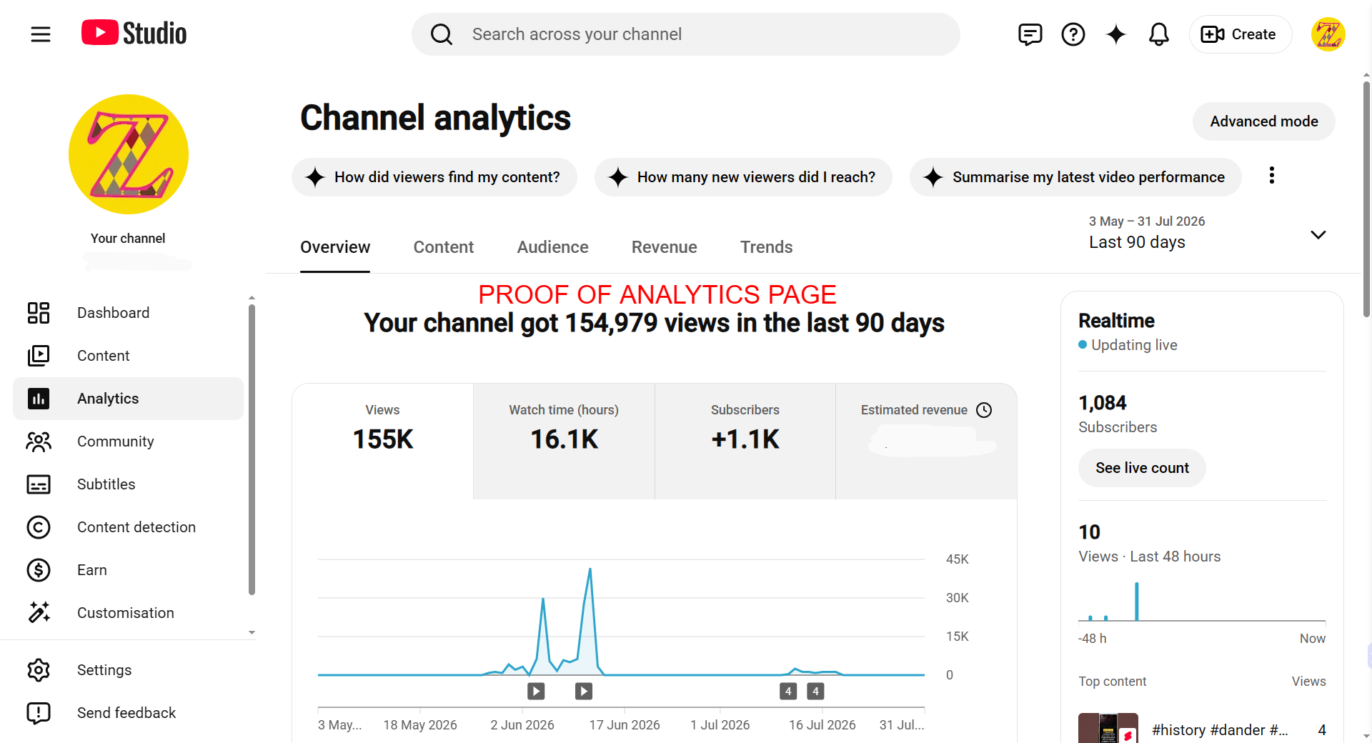
Task: Click the sidebar scrollbar down arrow
Action: point(252,633)
